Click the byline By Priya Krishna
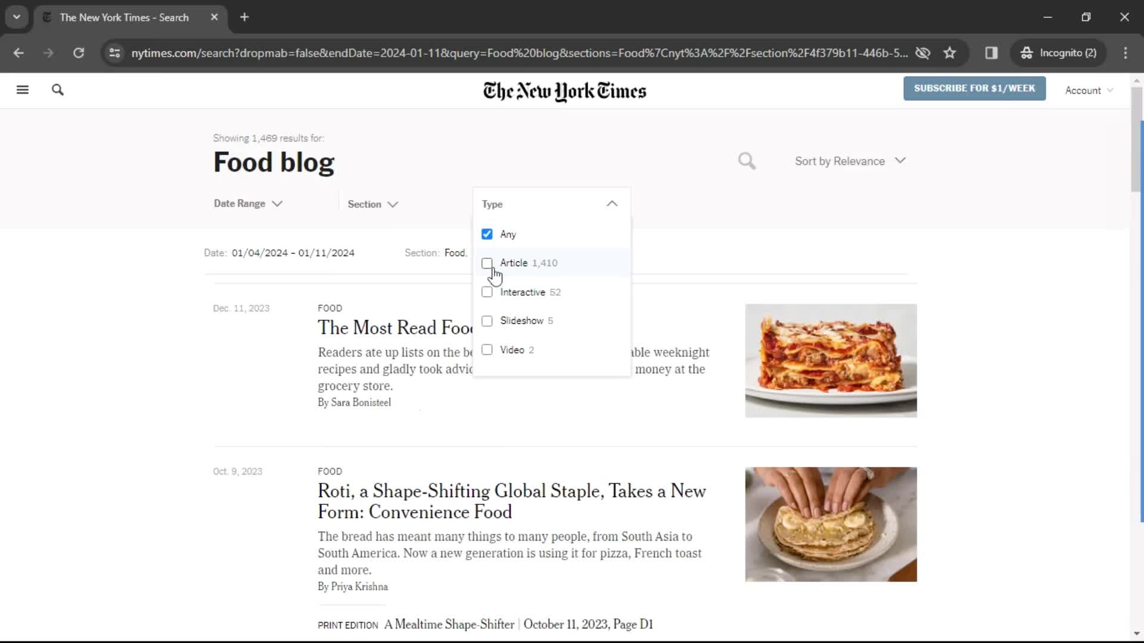Image resolution: width=1144 pixels, height=643 pixels. pyautogui.click(x=353, y=587)
